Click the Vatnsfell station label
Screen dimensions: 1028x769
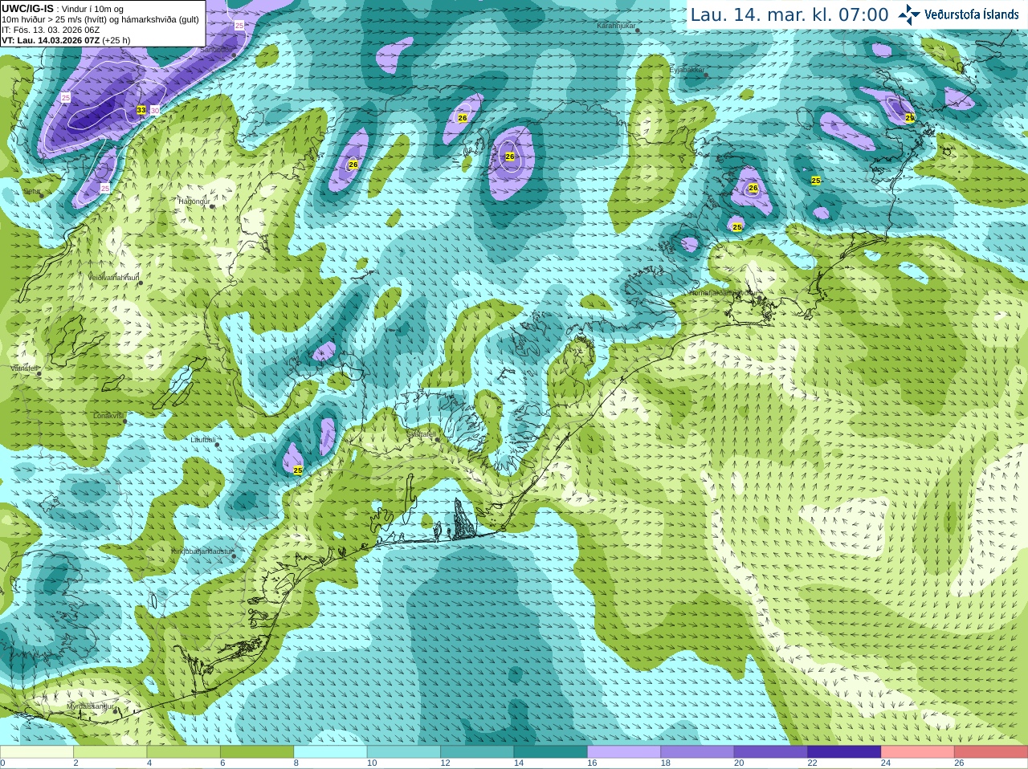pyautogui.click(x=25, y=368)
